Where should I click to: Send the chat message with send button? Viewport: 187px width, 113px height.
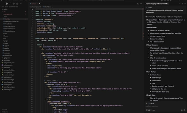(x=185, y=110)
